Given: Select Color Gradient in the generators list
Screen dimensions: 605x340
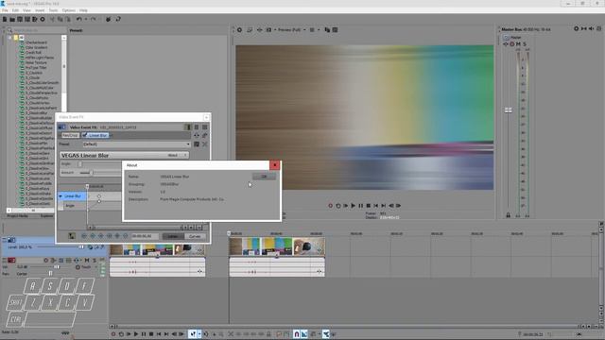Looking at the screenshot, I should coord(37,47).
